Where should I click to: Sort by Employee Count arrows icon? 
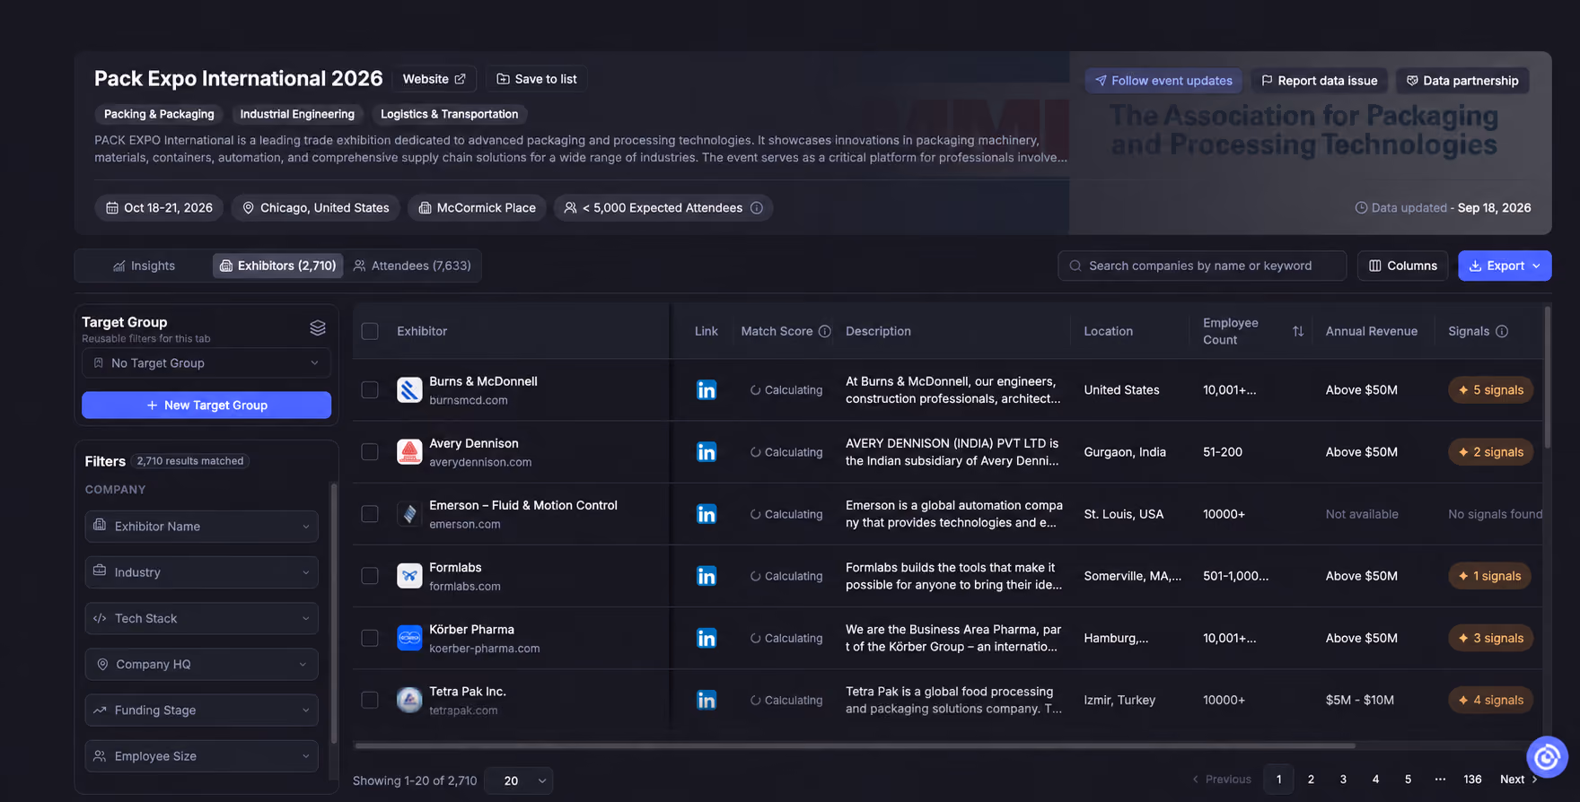1298,331
